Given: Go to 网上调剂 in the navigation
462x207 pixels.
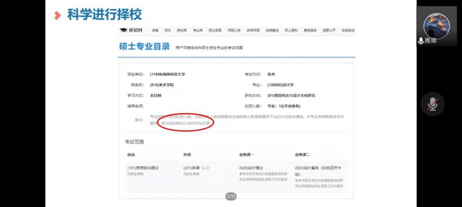Looking at the screenshot, I should [x=291, y=30].
